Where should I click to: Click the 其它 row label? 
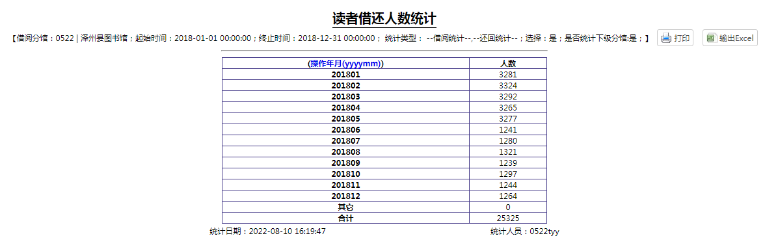pos(346,207)
